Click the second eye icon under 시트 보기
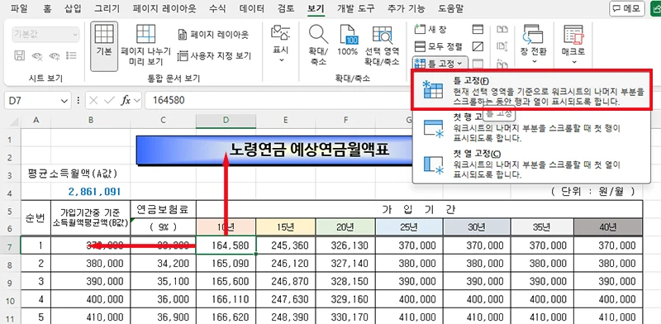Screen dimensions: 661x324 pyautogui.click(x=55, y=55)
